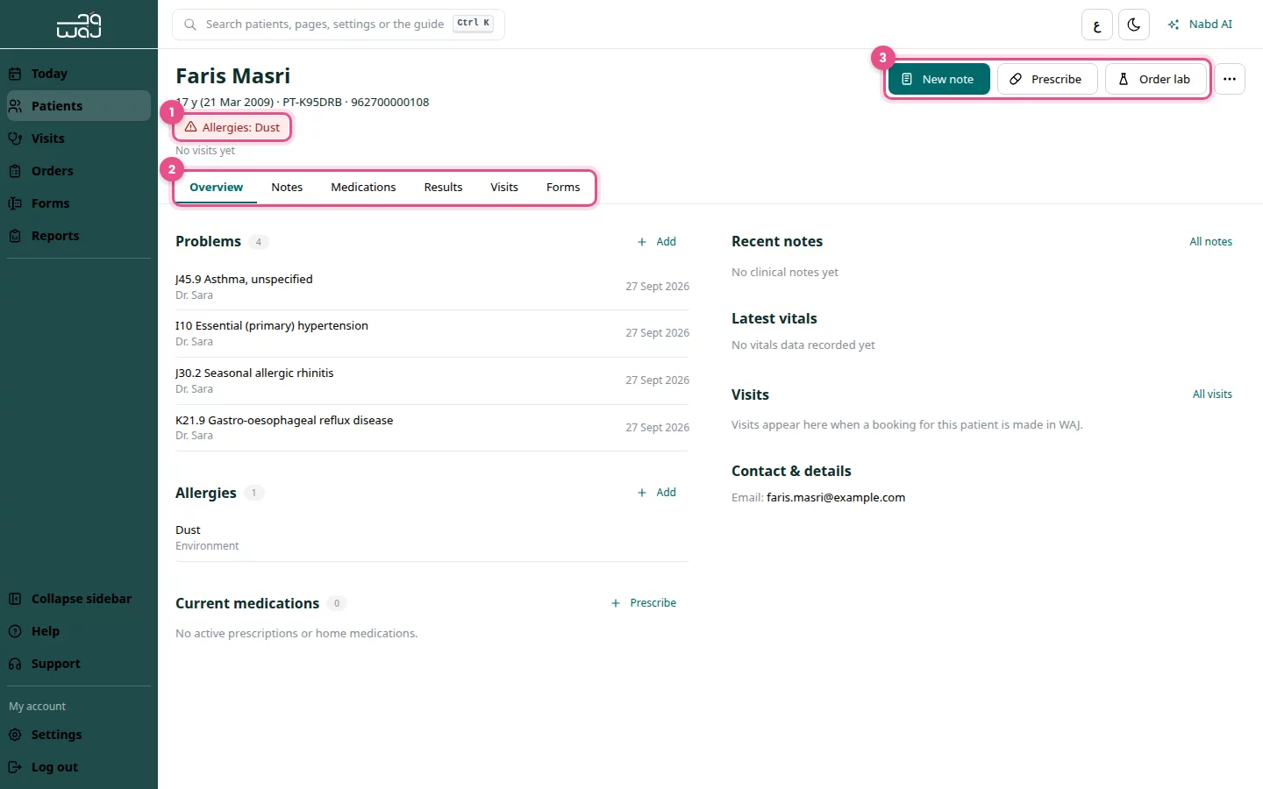This screenshot has height=789, width=1263.
Task: Open All visits link
Action: pos(1212,394)
